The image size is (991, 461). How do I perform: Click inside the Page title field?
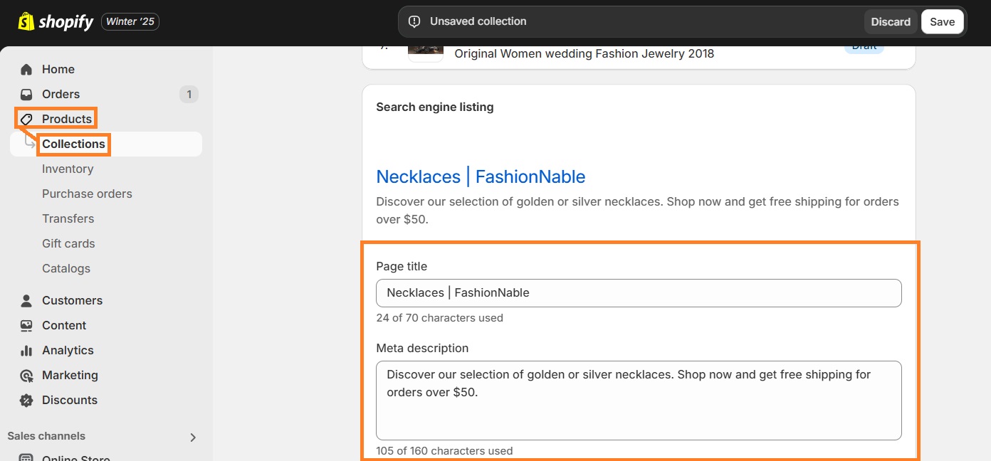[x=639, y=292]
